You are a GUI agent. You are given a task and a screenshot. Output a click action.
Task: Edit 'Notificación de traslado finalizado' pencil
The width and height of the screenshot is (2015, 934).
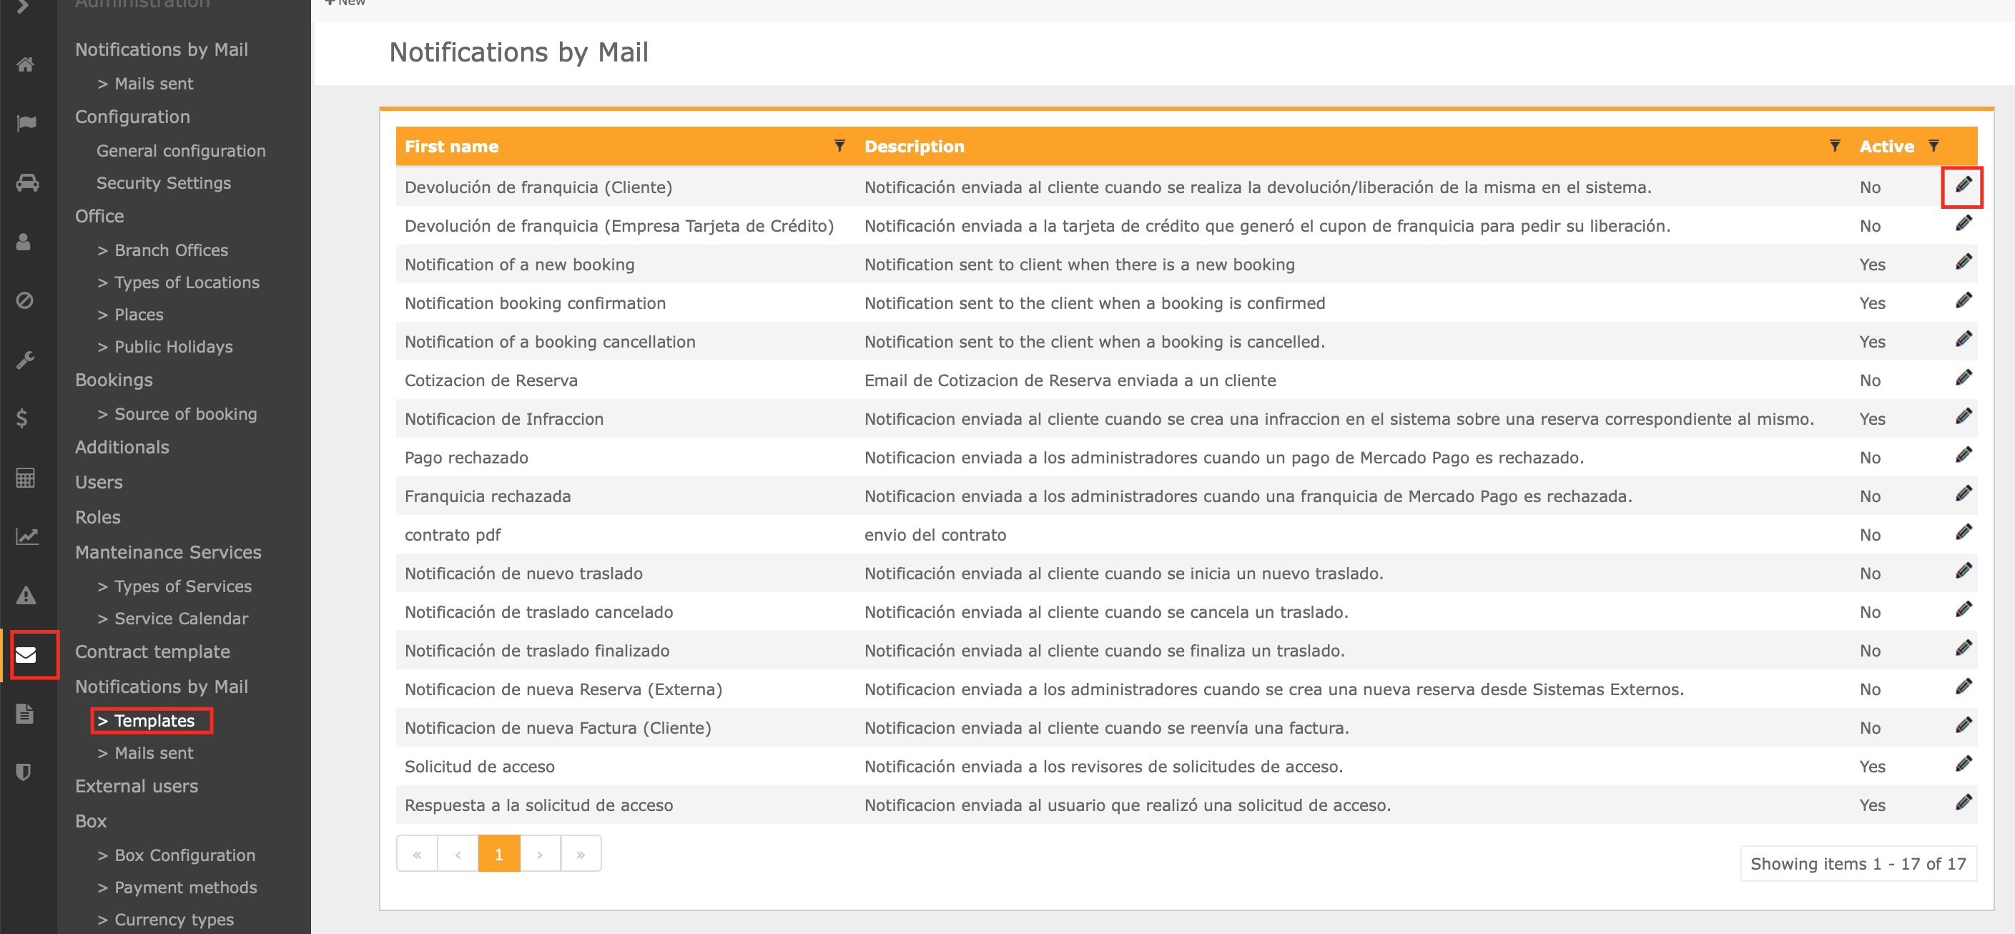coord(1964,649)
